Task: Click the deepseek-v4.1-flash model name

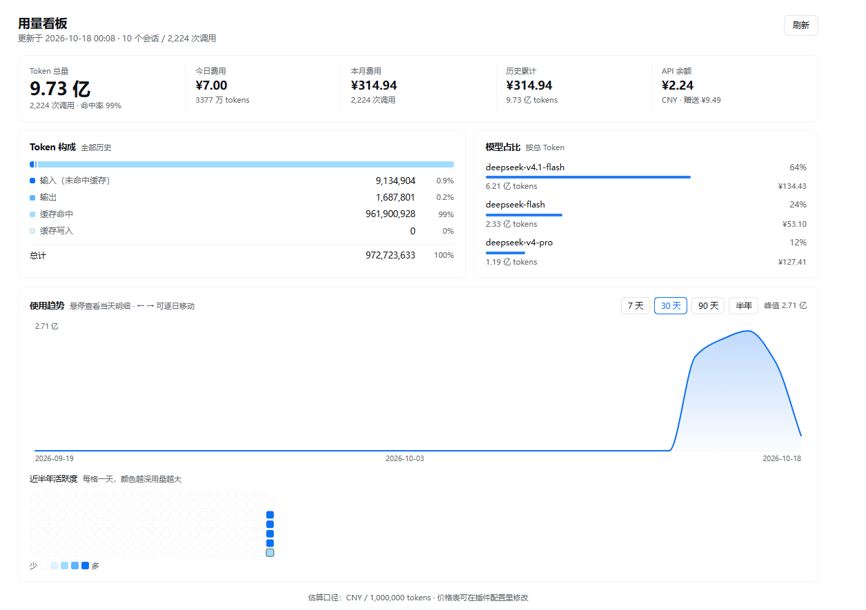Action: pos(525,167)
